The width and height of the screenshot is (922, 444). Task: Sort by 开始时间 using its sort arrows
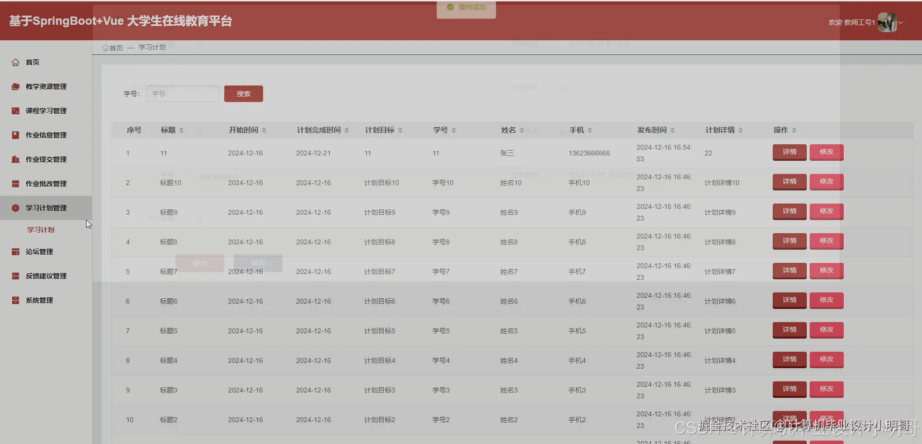[x=264, y=130]
